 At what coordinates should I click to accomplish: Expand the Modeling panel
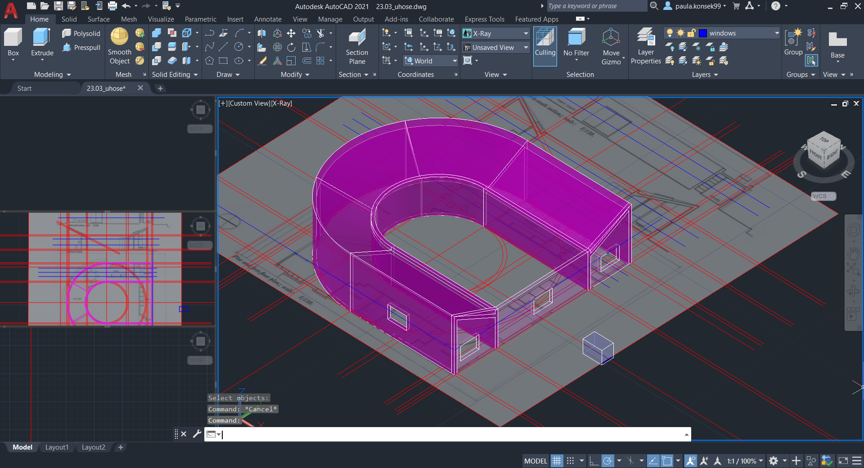[52, 75]
